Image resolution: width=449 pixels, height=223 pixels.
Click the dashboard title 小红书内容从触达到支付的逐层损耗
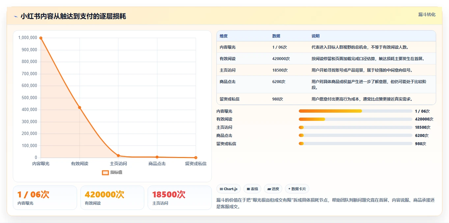click(73, 16)
